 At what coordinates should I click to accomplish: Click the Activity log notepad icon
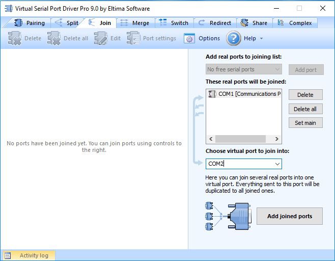pyautogui.click(x=8, y=255)
